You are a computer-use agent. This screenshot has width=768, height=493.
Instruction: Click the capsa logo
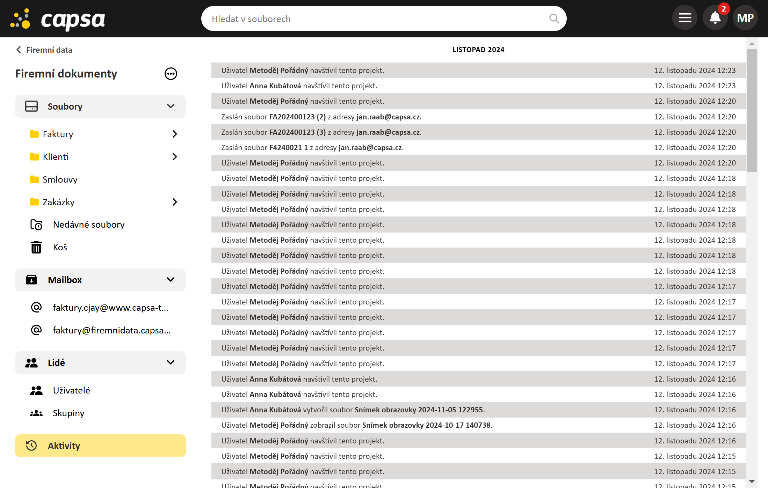58,19
